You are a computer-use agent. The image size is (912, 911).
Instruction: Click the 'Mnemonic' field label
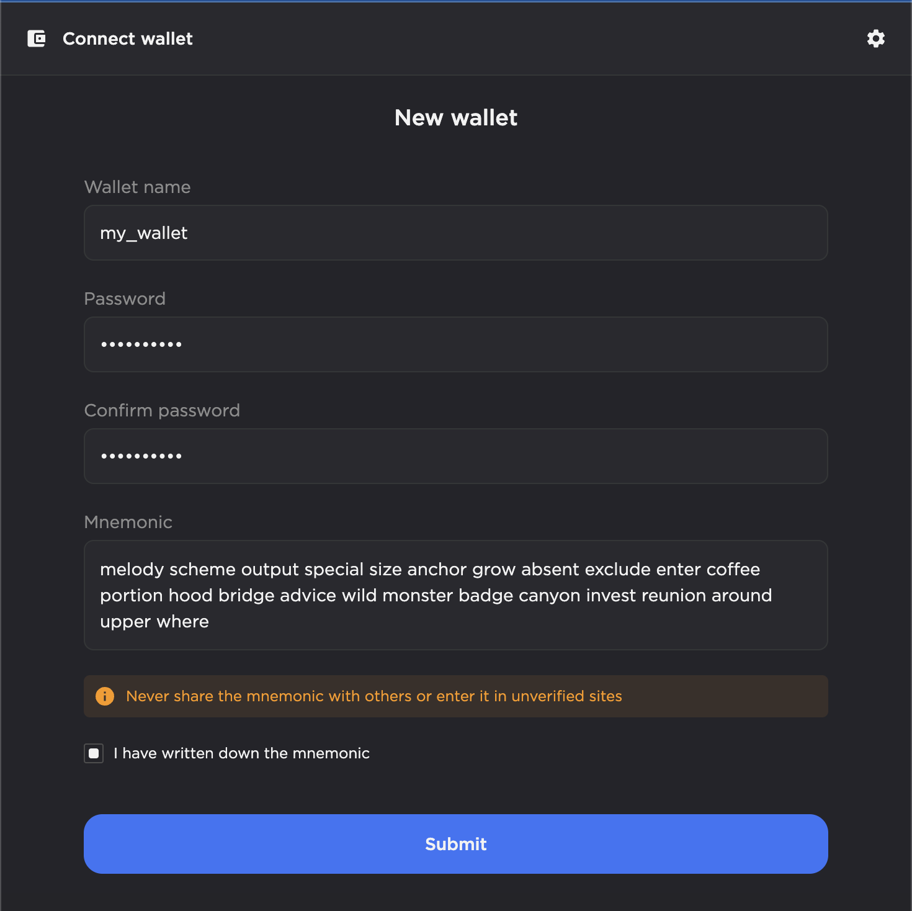tap(128, 522)
